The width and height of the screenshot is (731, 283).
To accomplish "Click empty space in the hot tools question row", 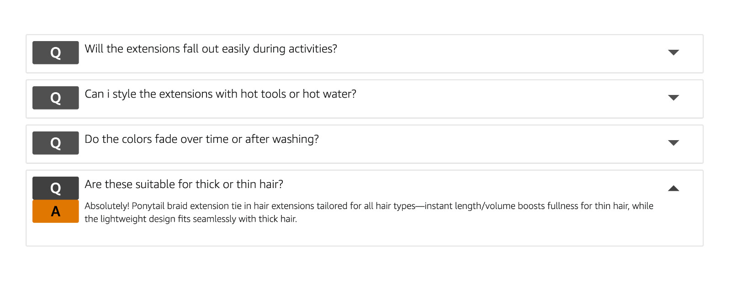I will coord(512,99).
